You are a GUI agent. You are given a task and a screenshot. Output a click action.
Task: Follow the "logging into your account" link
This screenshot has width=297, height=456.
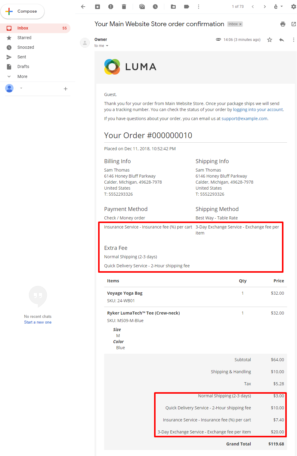click(x=258, y=110)
